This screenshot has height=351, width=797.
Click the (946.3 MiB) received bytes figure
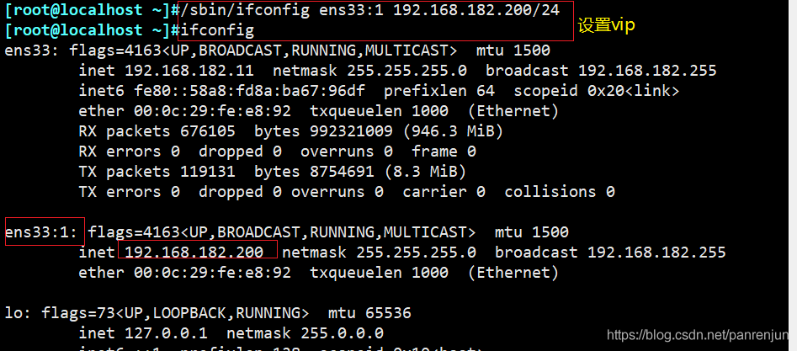[453, 131]
